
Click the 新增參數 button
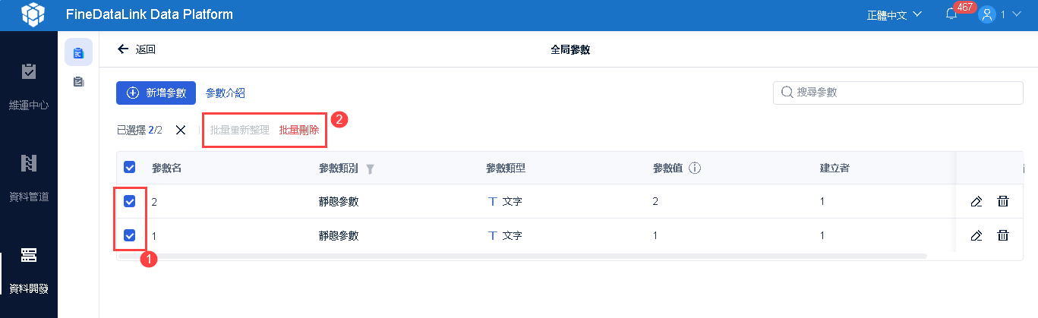tap(156, 93)
